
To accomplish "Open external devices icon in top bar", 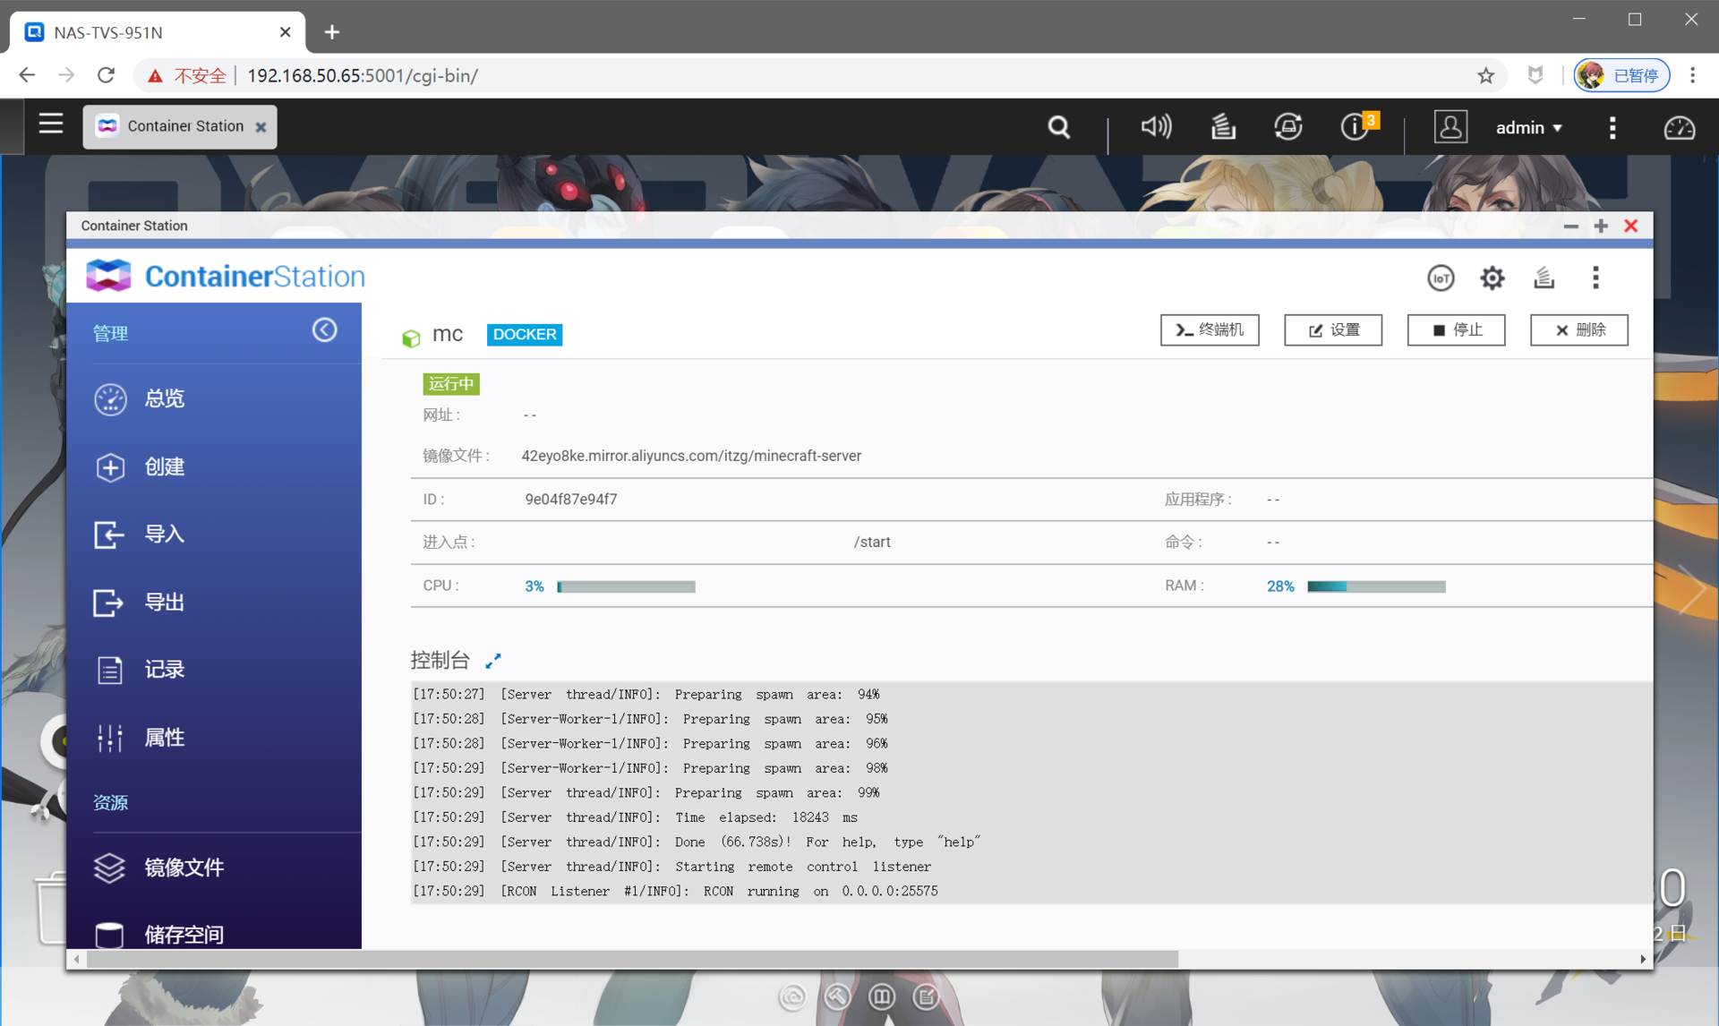I will (1287, 127).
